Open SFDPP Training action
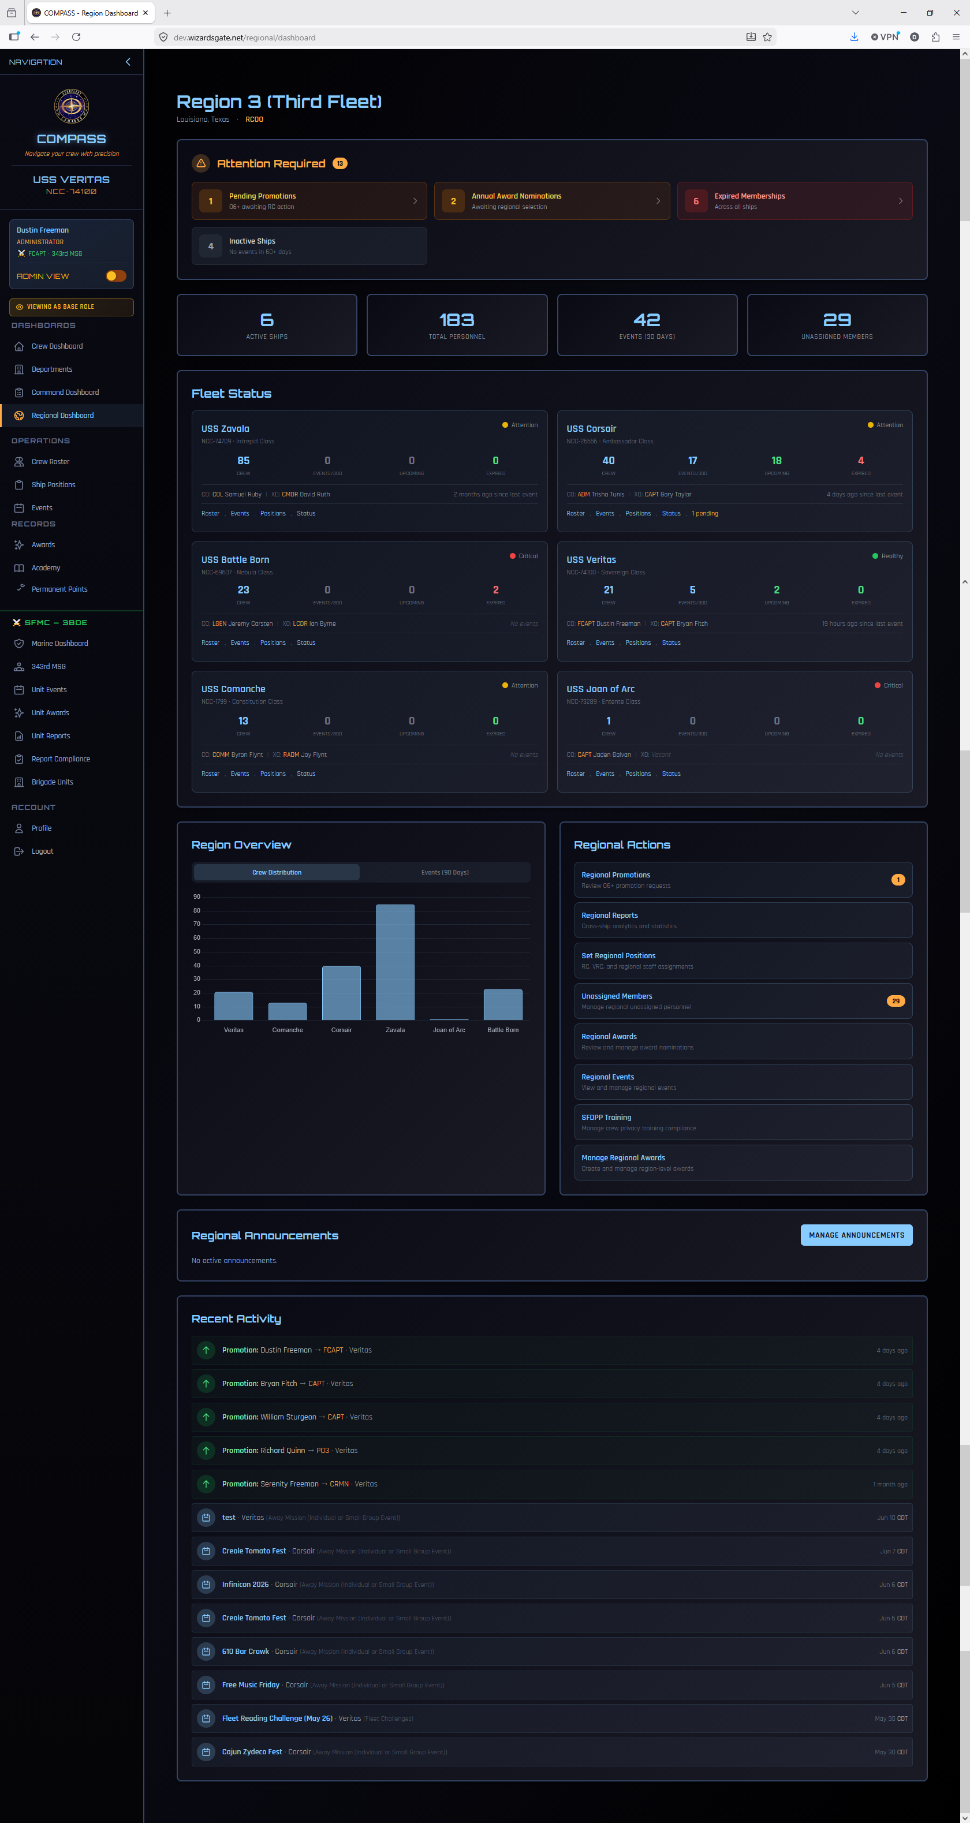970x1823 pixels. click(743, 1122)
